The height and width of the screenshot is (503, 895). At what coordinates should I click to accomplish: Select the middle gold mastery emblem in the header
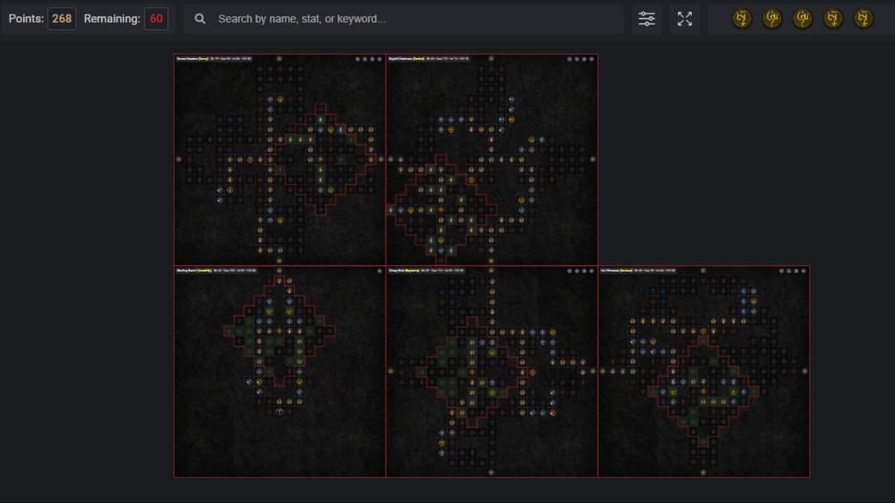point(803,18)
